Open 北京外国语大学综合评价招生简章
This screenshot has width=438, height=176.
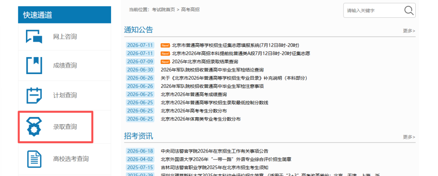[226, 159]
